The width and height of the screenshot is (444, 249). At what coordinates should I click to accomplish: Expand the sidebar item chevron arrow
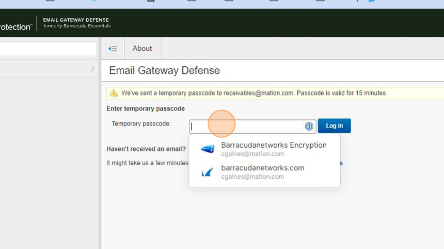(x=92, y=69)
